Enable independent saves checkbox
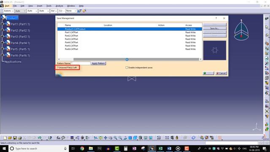Viewport: 270px width, 152px height. (x=127, y=68)
